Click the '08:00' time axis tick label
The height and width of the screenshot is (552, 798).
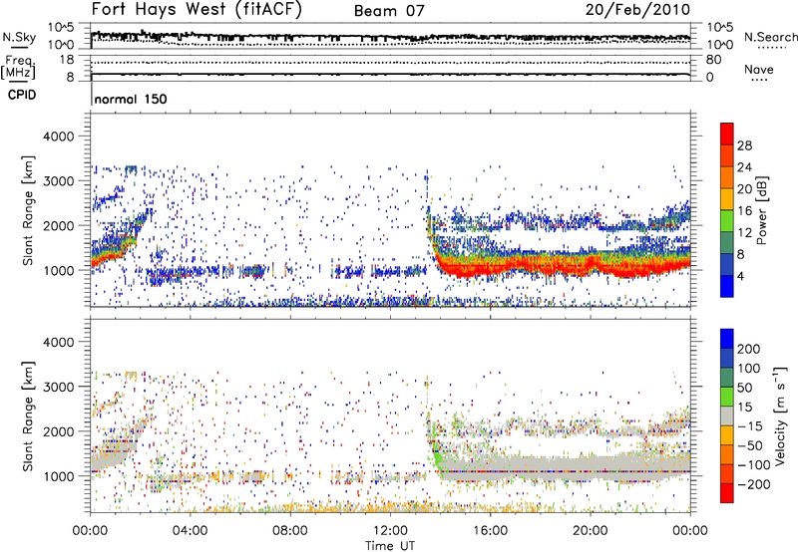point(290,531)
